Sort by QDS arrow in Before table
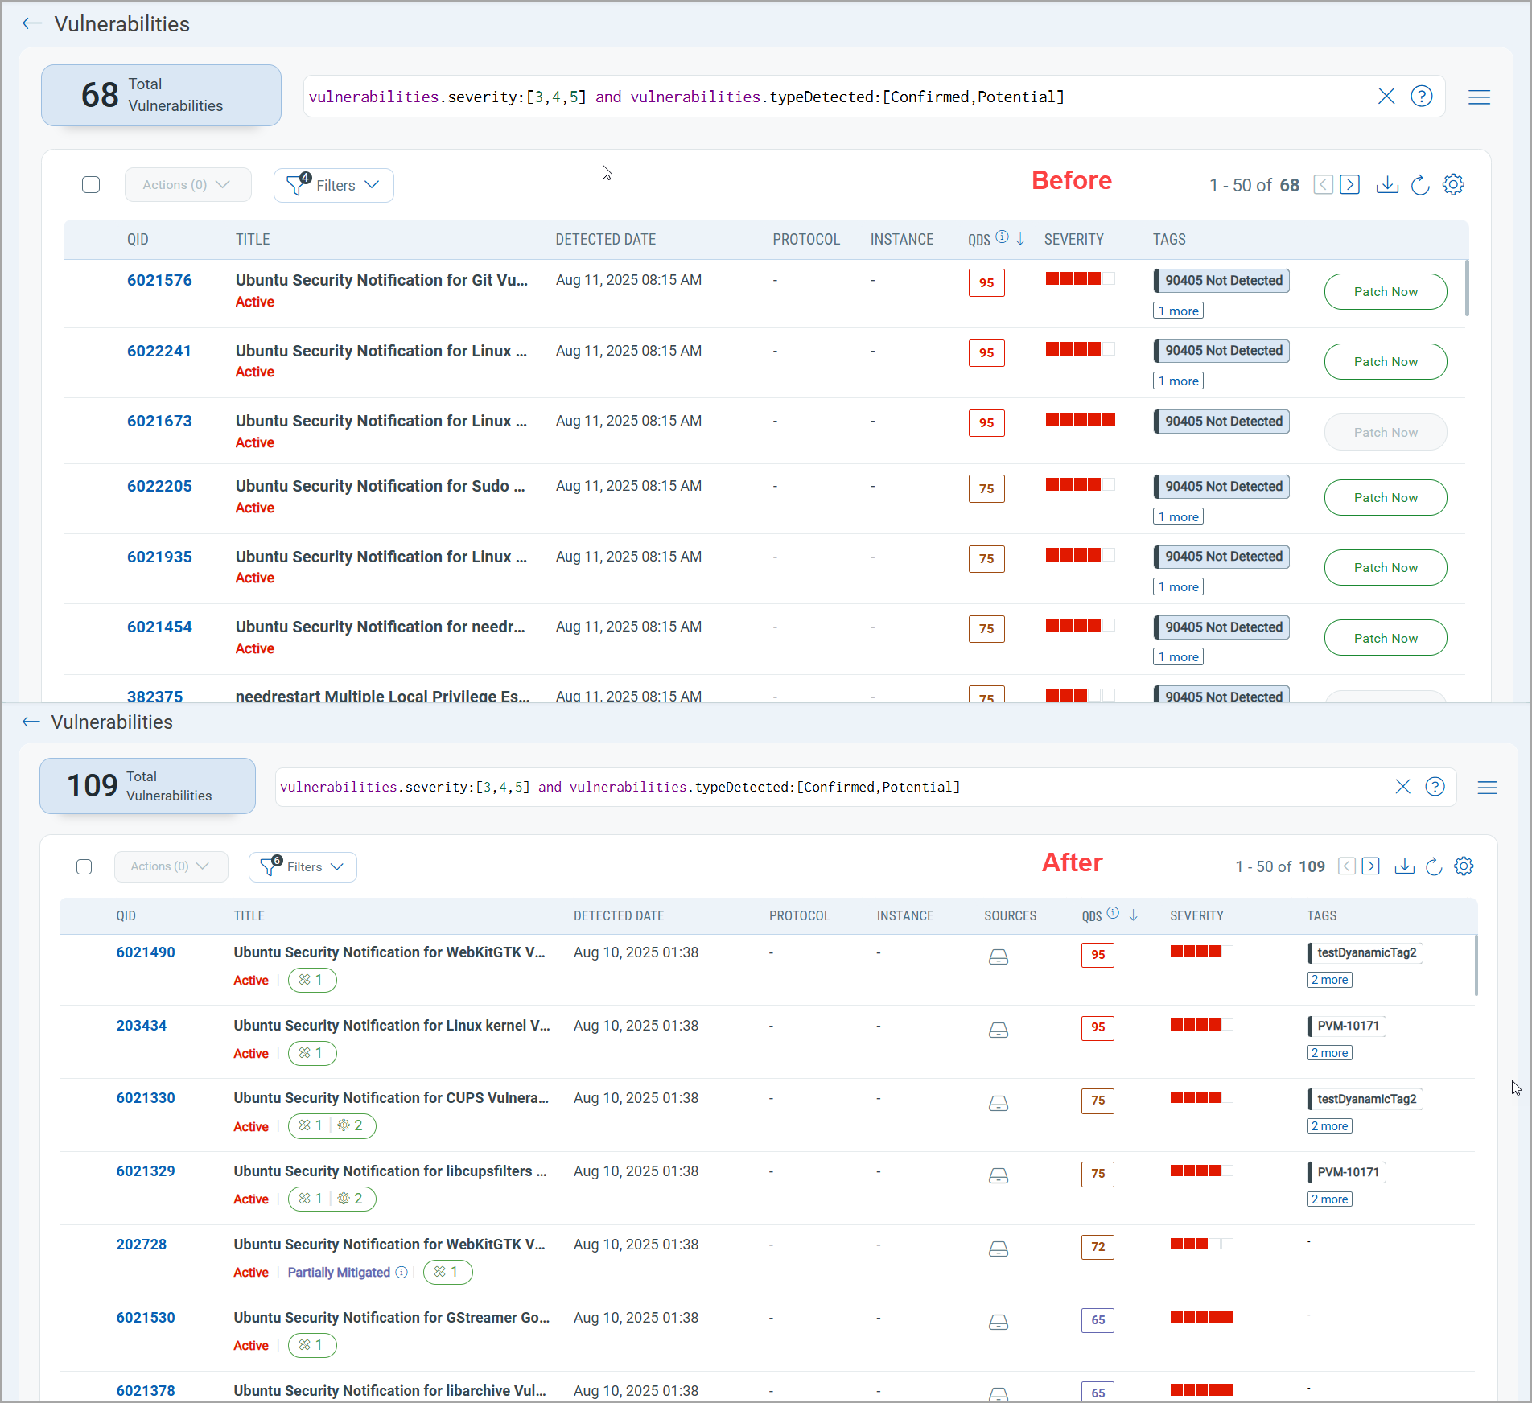Image resolution: width=1532 pixels, height=1403 pixels. click(x=1020, y=239)
